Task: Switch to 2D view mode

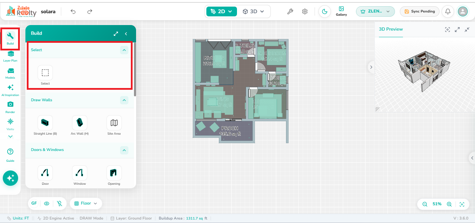Action: pos(222,11)
